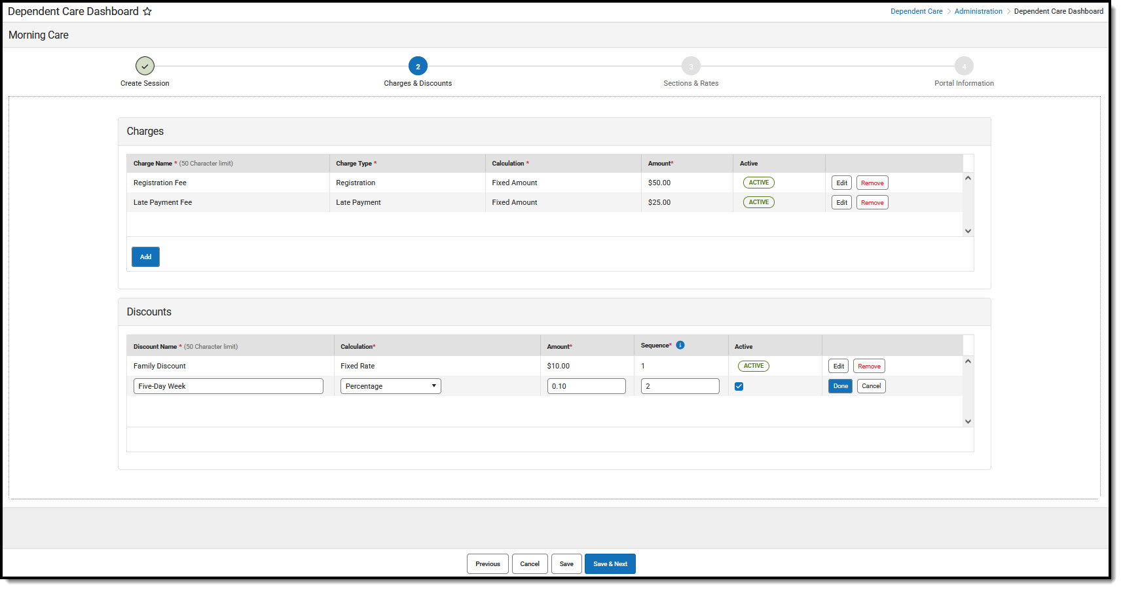Select the Registration Fee charge name cell
The height and width of the screenshot is (589, 1121).
pyautogui.click(x=228, y=183)
